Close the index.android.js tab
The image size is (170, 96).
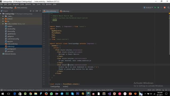(x=57, y=11)
